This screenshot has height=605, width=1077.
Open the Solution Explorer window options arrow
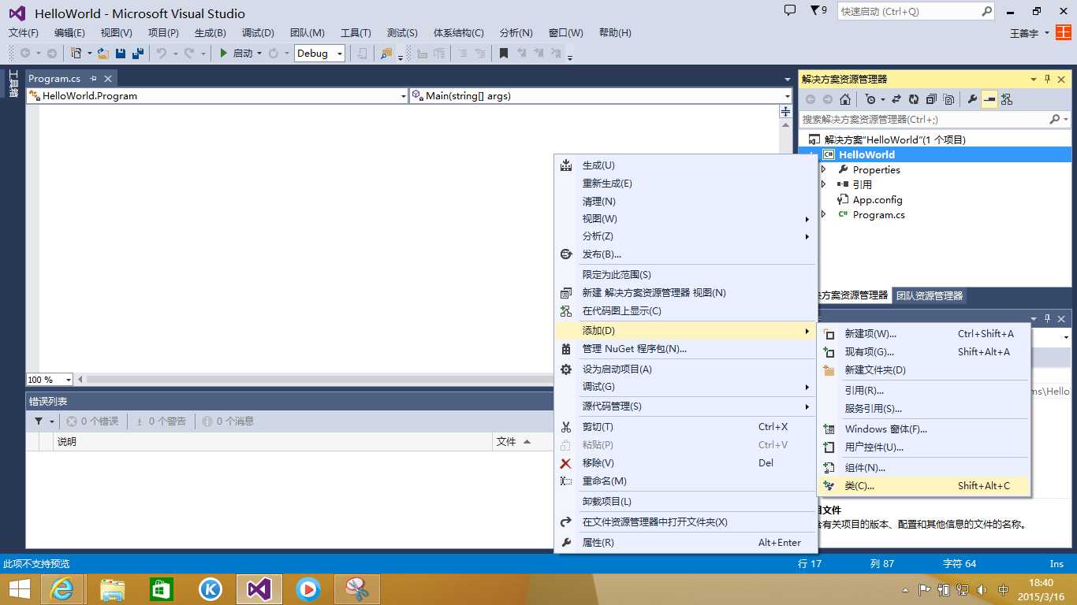pos(1034,79)
